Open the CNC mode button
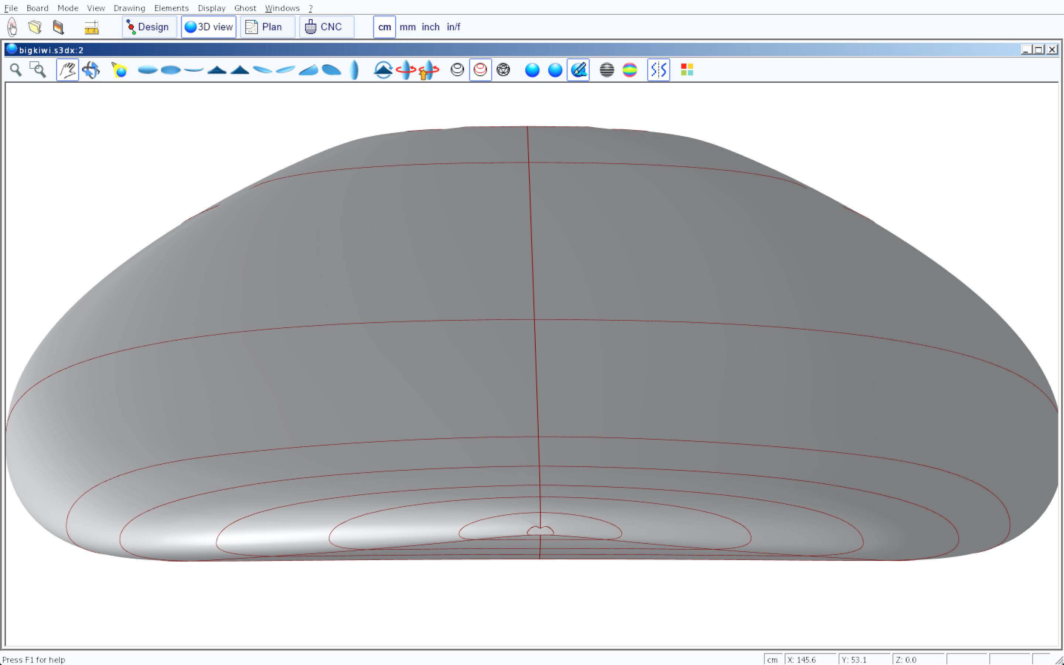Screen dimensions: 1064x665 (326, 27)
